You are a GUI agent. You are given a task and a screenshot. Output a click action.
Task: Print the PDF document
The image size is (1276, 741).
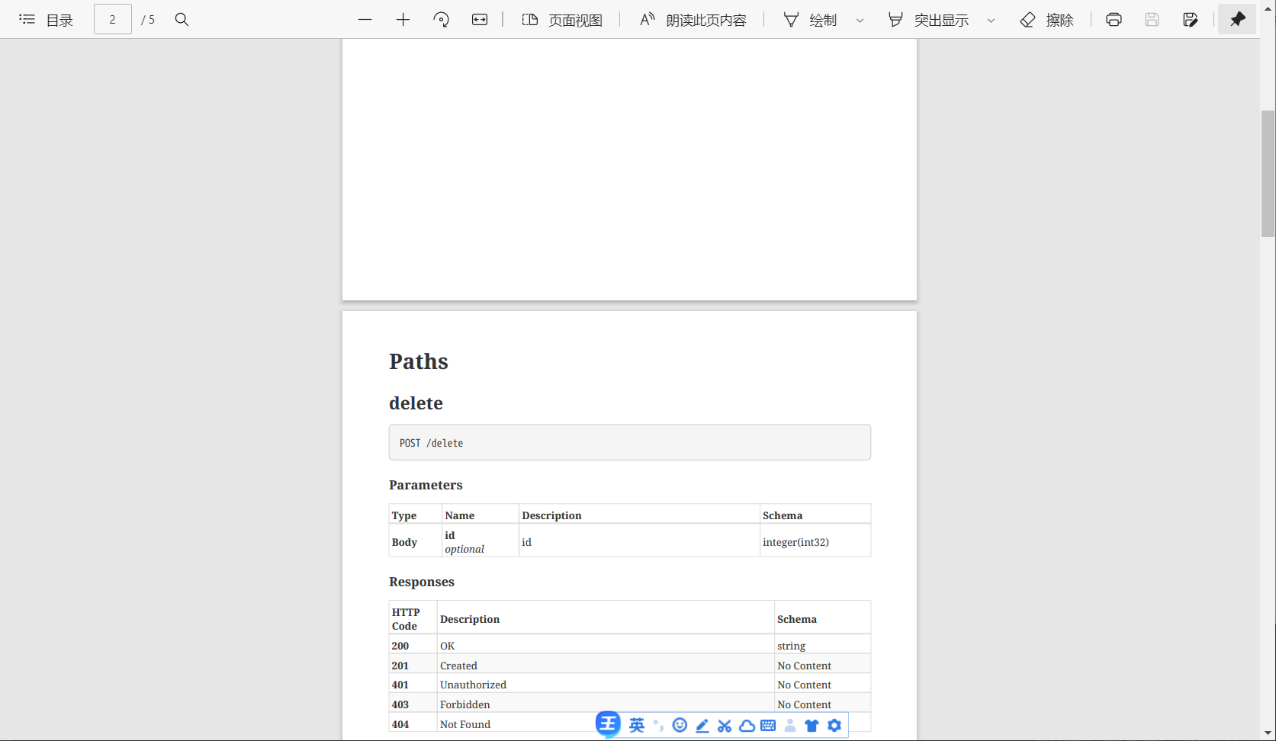[x=1114, y=20]
